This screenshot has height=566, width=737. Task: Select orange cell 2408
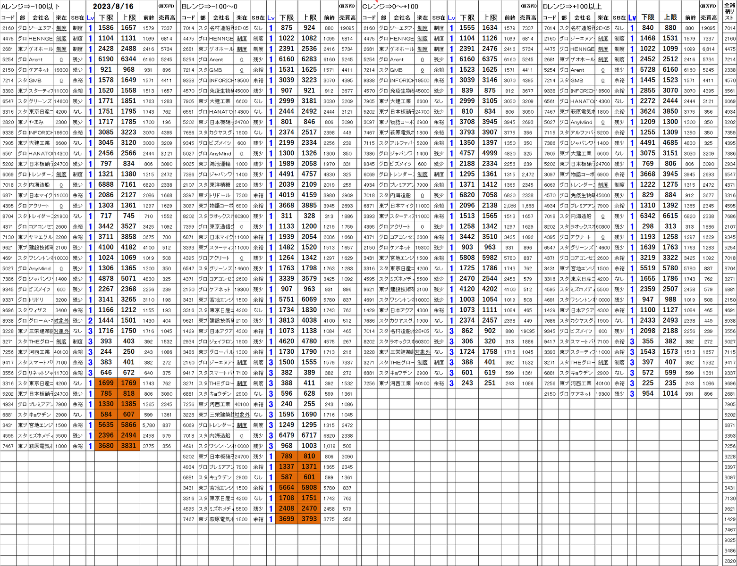(287, 508)
